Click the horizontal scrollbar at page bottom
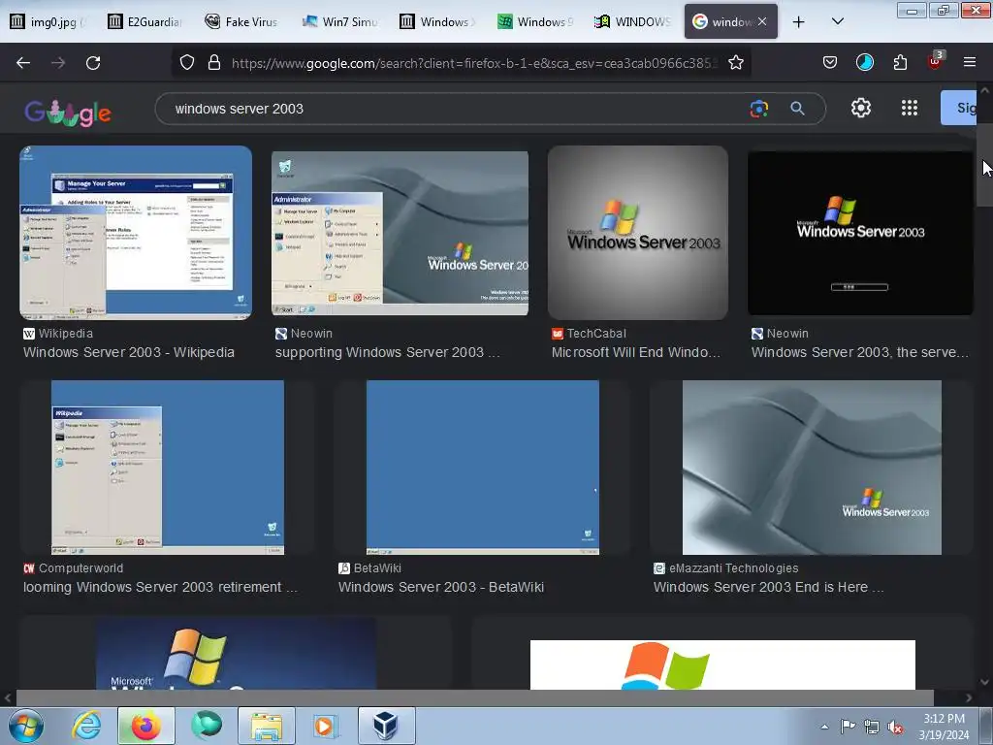Screen dimensions: 993x745 pyautogui.click(x=475, y=697)
